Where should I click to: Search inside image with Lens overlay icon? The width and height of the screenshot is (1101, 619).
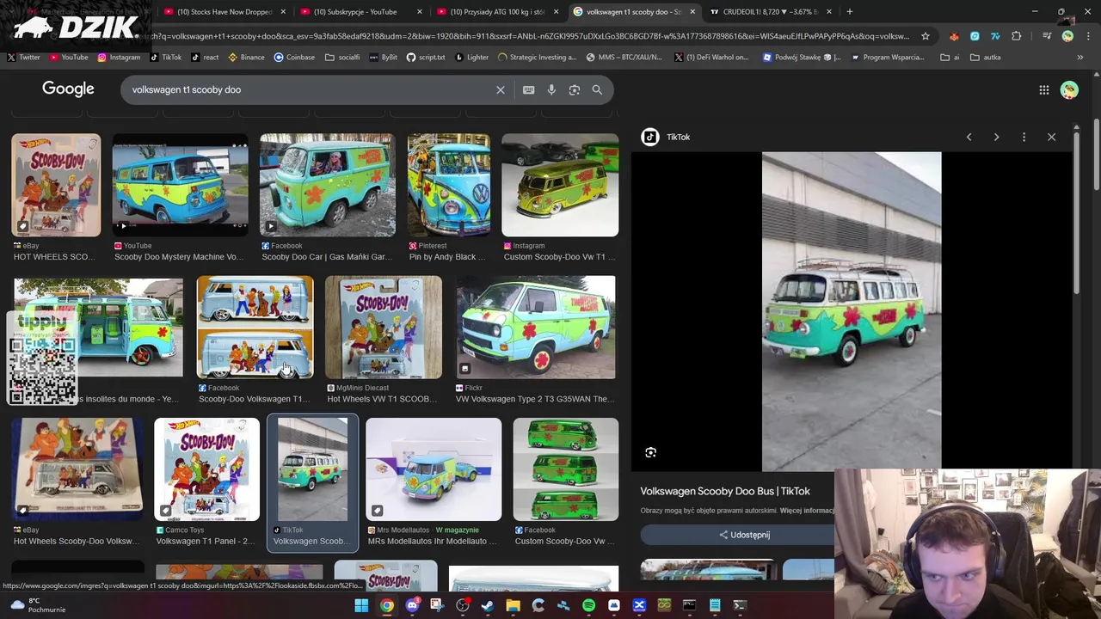pos(650,452)
